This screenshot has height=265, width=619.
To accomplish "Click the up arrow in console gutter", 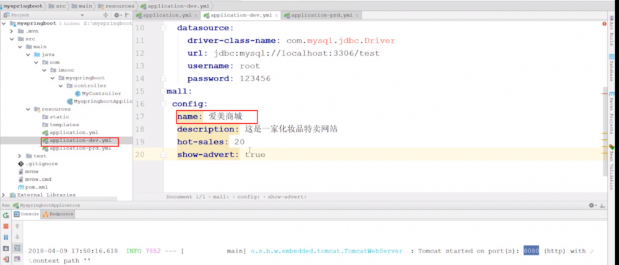I will click(x=17, y=226).
